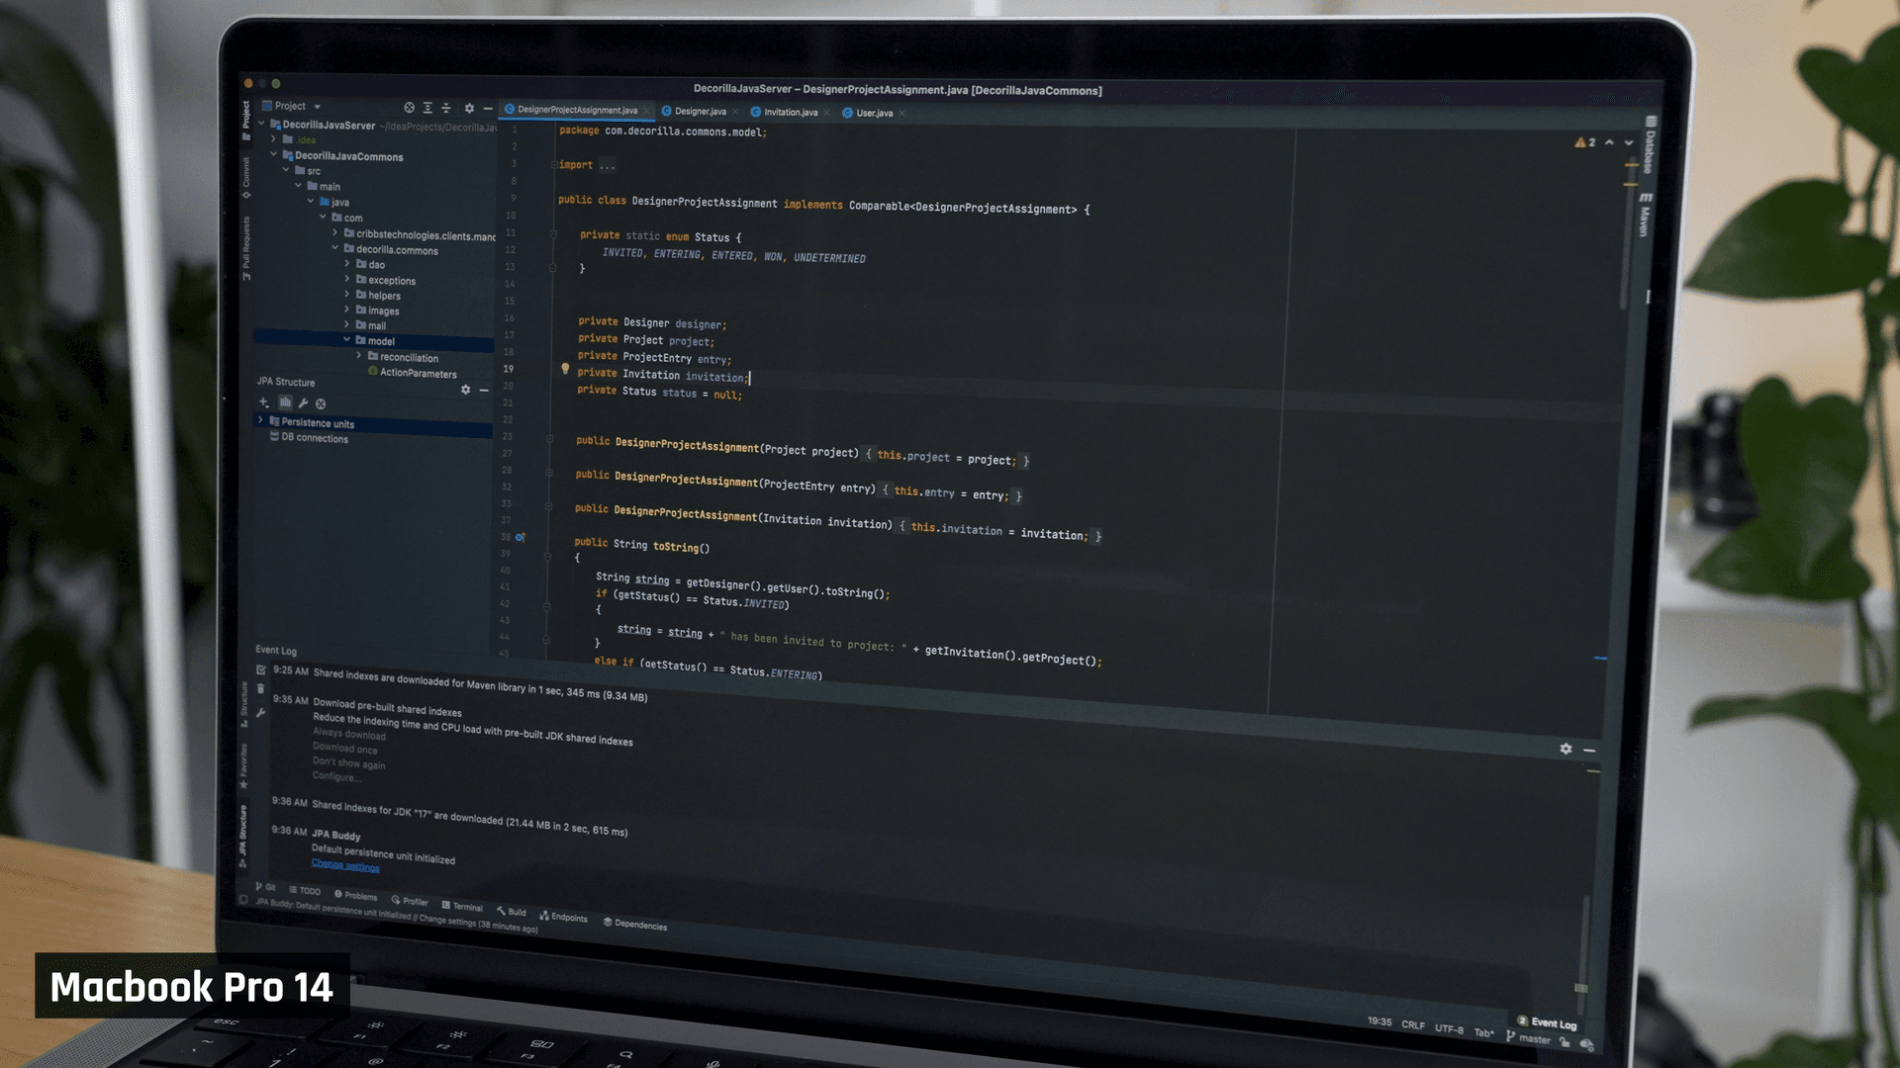Image resolution: width=1900 pixels, height=1068 pixels.
Task: Open the Database tool window
Action: pyautogui.click(x=1650, y=145)
